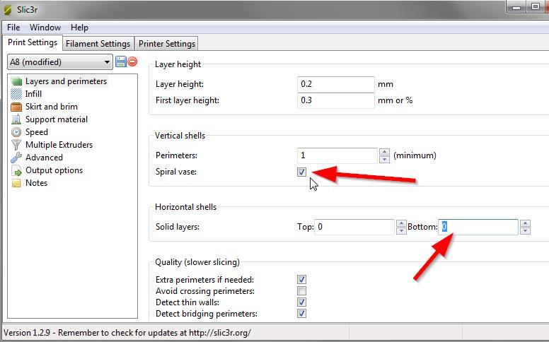Click the hatched Infill icon

[x=16, y=94]
